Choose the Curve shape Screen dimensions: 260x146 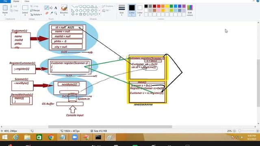point(77,6)
